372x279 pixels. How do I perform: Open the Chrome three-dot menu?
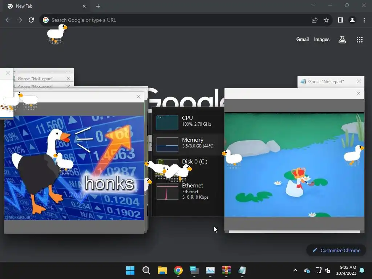(x=364, y=20)
